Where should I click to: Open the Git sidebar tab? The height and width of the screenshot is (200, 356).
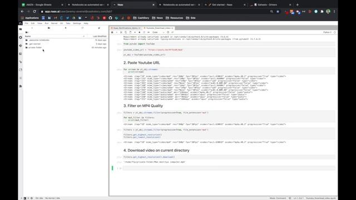pyautogui.click(x=21, y=46)
